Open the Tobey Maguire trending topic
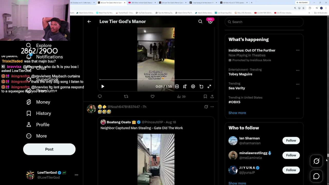This screenshot has width=329, height=185. pos(240,74)
